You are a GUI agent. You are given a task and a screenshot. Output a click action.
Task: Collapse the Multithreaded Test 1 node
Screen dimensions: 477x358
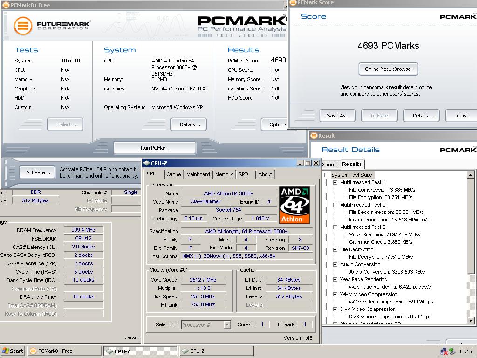pyautogui.click(x=335, y=182)
